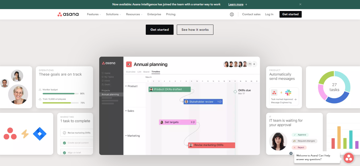Click the colored bar chart card
The width and height of the screenshot is (360, 166).
(x=343, y=134)
